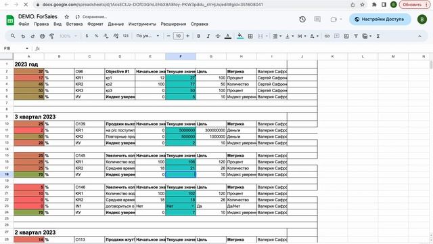Open the Справка menu
This screenshot has width=433, height=244.
point(200,24)
